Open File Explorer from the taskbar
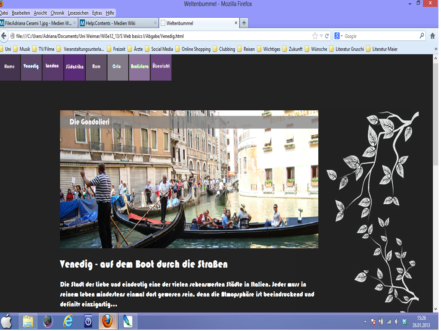 click(28, 322)
